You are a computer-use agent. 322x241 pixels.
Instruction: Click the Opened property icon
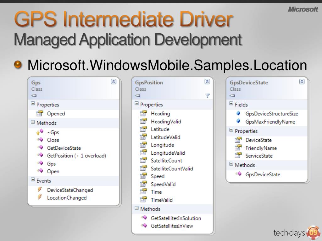[x=40, y=113]
